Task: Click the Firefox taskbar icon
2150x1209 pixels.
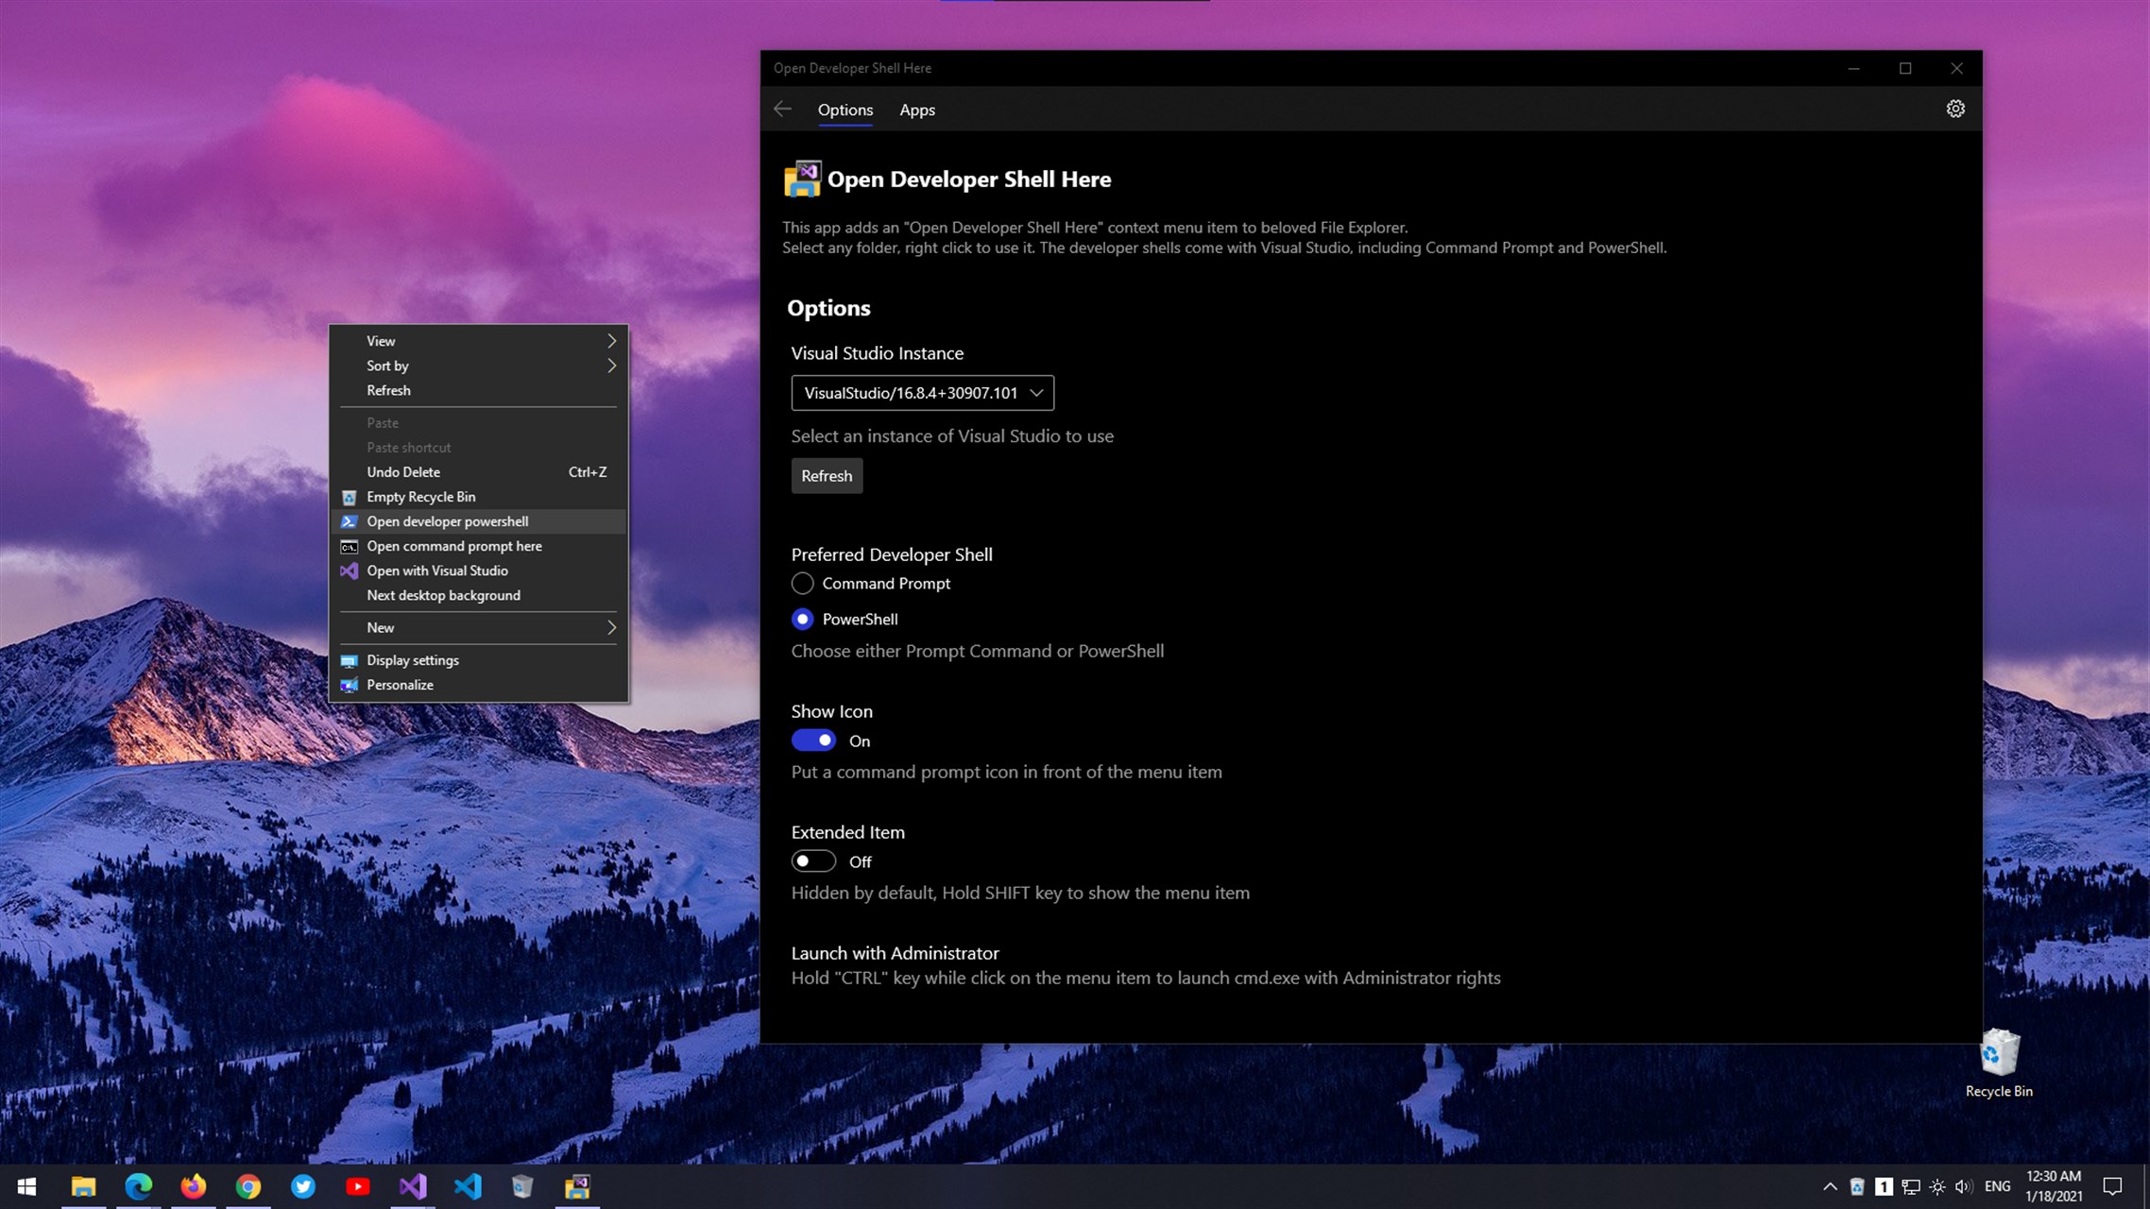Action: click(193, 1186)
